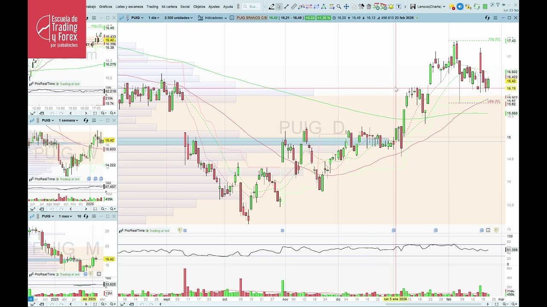This screenshot has width=547, height=307.
Task: Step weekly chart back with left arrow
Action: pos(71,209)
